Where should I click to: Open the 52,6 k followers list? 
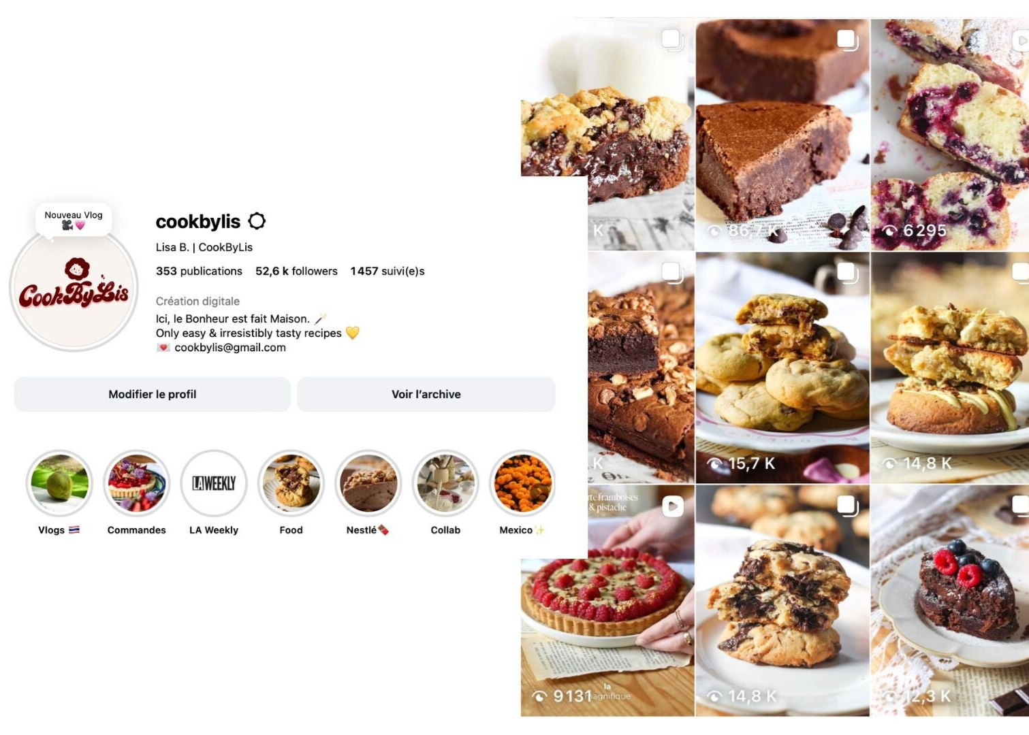(x=296, y=271)
